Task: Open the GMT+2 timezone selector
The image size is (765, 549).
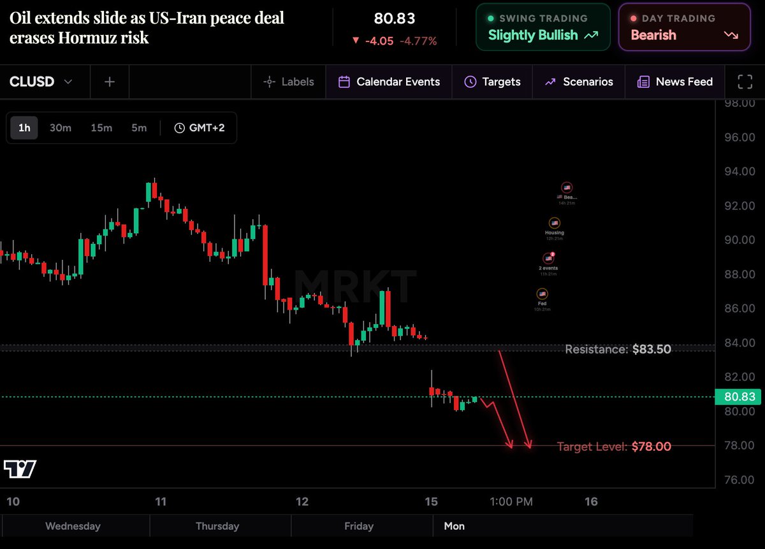Action: (199, 128)
